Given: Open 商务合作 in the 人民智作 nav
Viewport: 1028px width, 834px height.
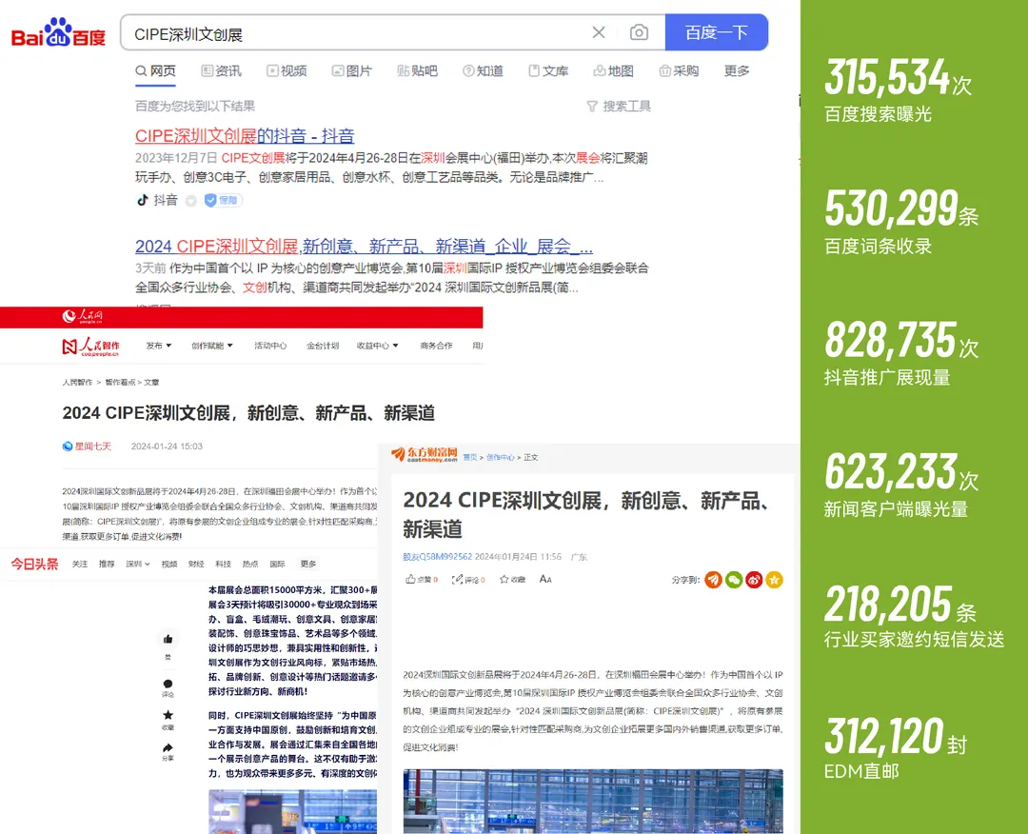Looking at the screenshot, I should point(437,346).
